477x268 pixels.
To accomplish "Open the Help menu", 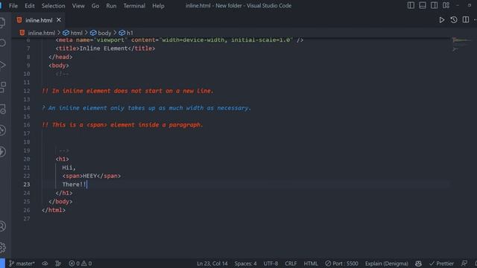I will click(158, 6).
